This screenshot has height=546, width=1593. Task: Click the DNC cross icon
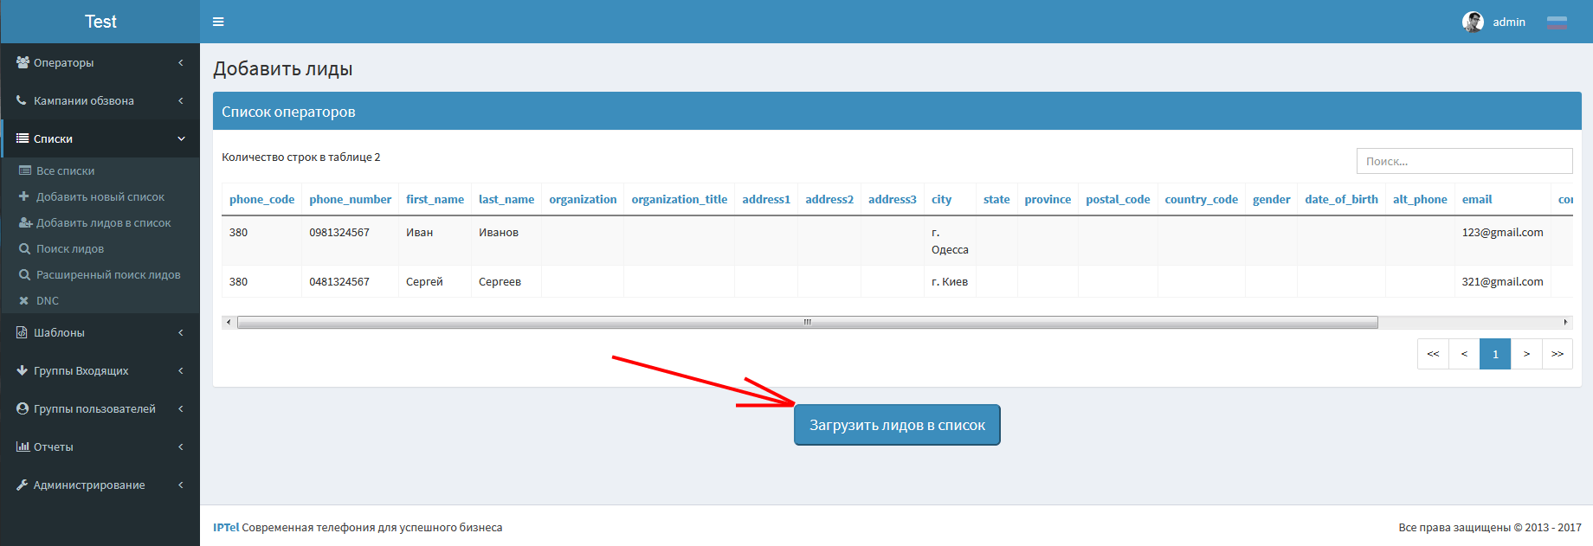[x=24, y=300]
